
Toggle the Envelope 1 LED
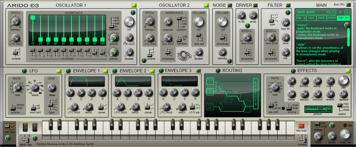coord(106,71)
